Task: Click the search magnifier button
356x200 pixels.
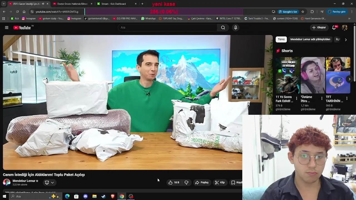Action: tap(223, 27)
